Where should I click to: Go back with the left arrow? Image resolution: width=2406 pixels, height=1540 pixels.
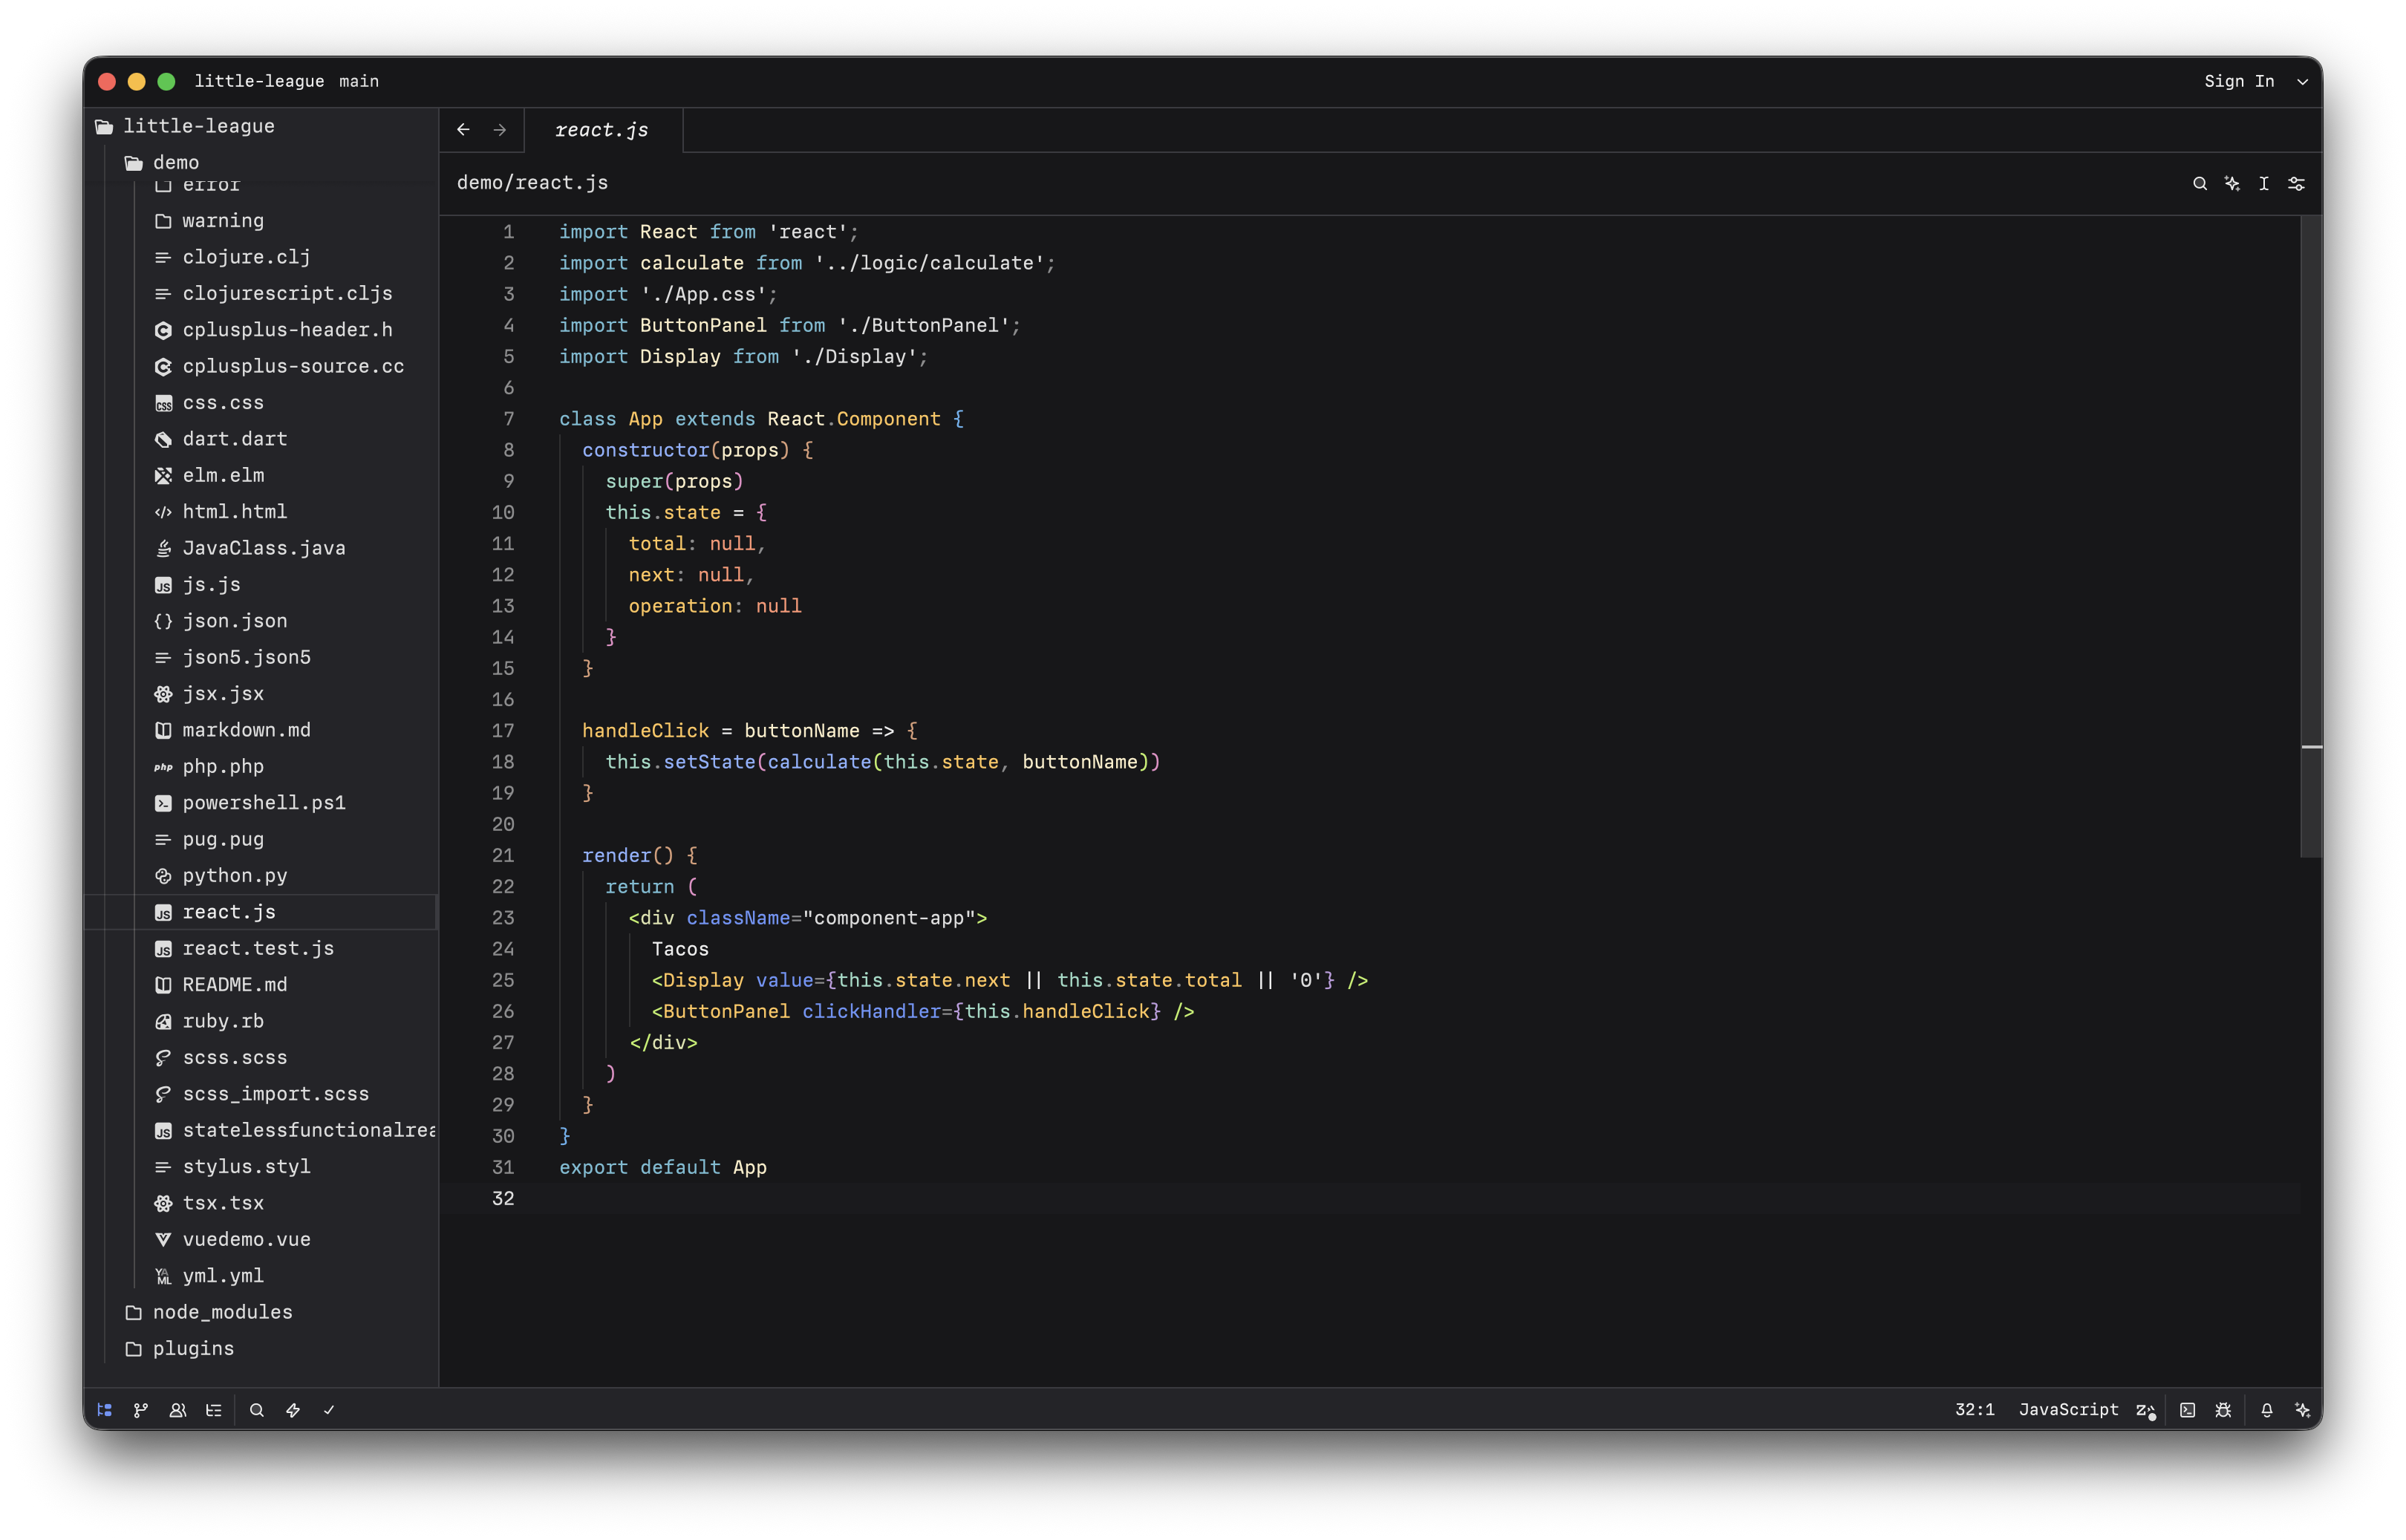coord(463,129)
